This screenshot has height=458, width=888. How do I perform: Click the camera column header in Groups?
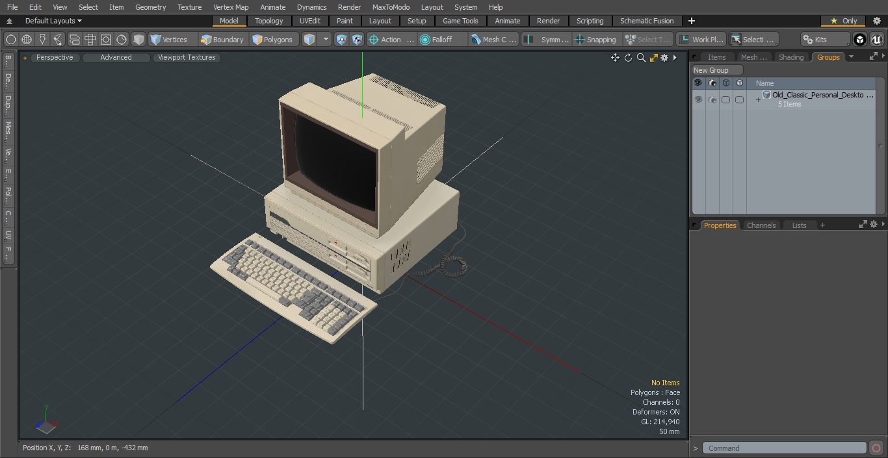712,83
